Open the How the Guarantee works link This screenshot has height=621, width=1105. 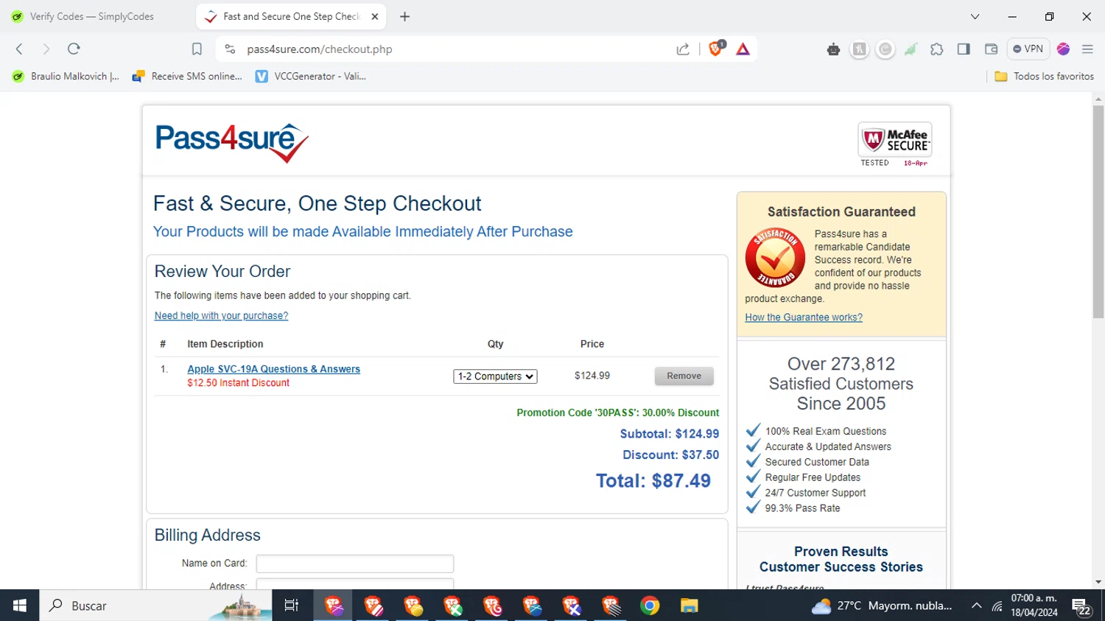pos(804,317)
